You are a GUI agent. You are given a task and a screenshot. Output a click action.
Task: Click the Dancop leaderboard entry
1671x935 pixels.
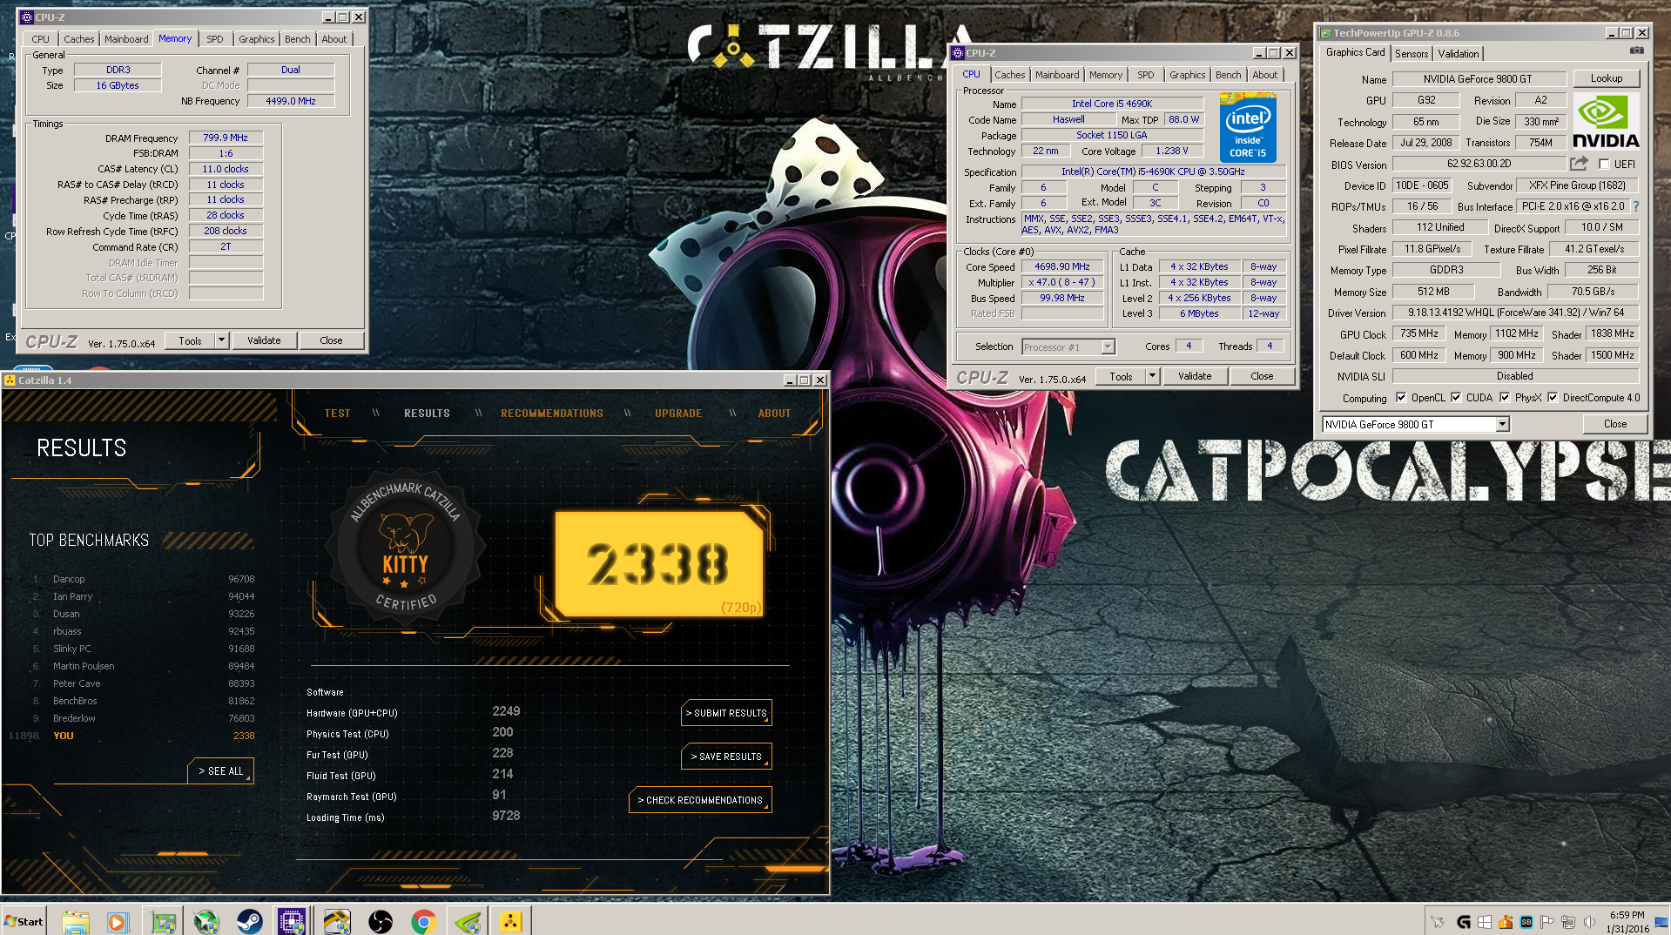pyautogui.click(x=144, y=579)
